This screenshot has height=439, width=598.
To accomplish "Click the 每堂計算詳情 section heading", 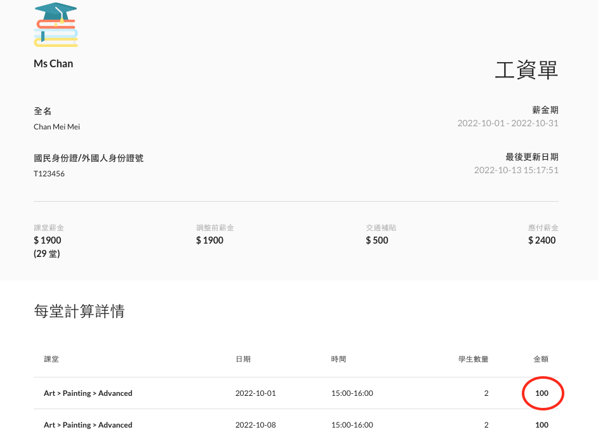I will tap(79, 311).
